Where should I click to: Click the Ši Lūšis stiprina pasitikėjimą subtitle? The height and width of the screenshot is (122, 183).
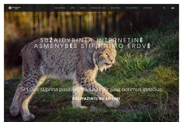click(x=91, y=89)
